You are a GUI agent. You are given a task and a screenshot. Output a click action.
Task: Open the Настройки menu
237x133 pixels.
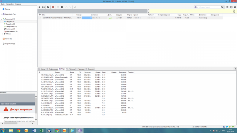click(x=9, y=4)
